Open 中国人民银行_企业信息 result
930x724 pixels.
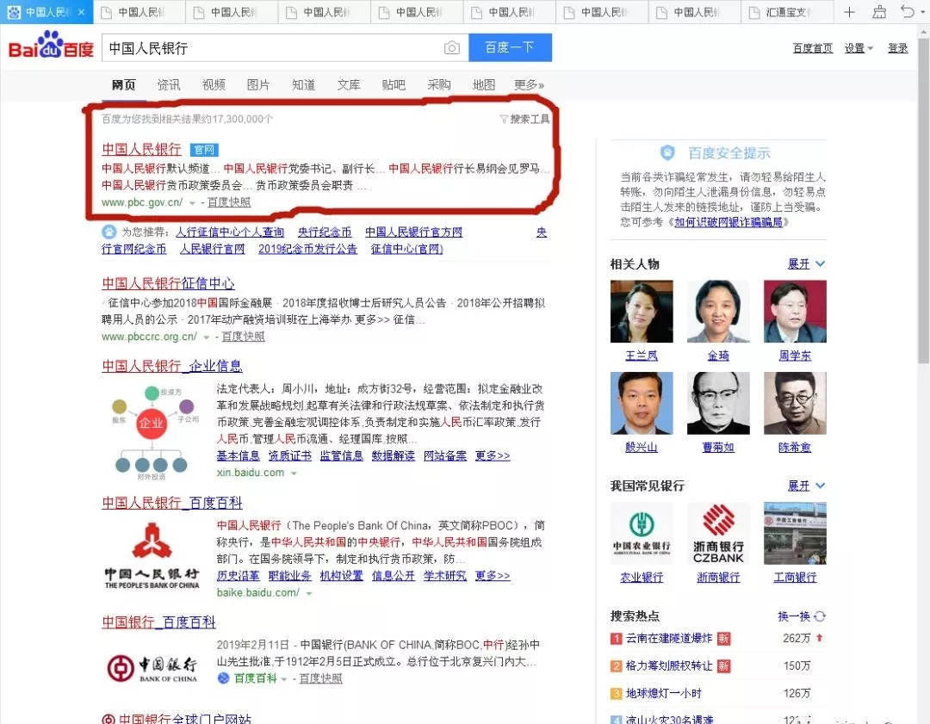pos(172,366)
